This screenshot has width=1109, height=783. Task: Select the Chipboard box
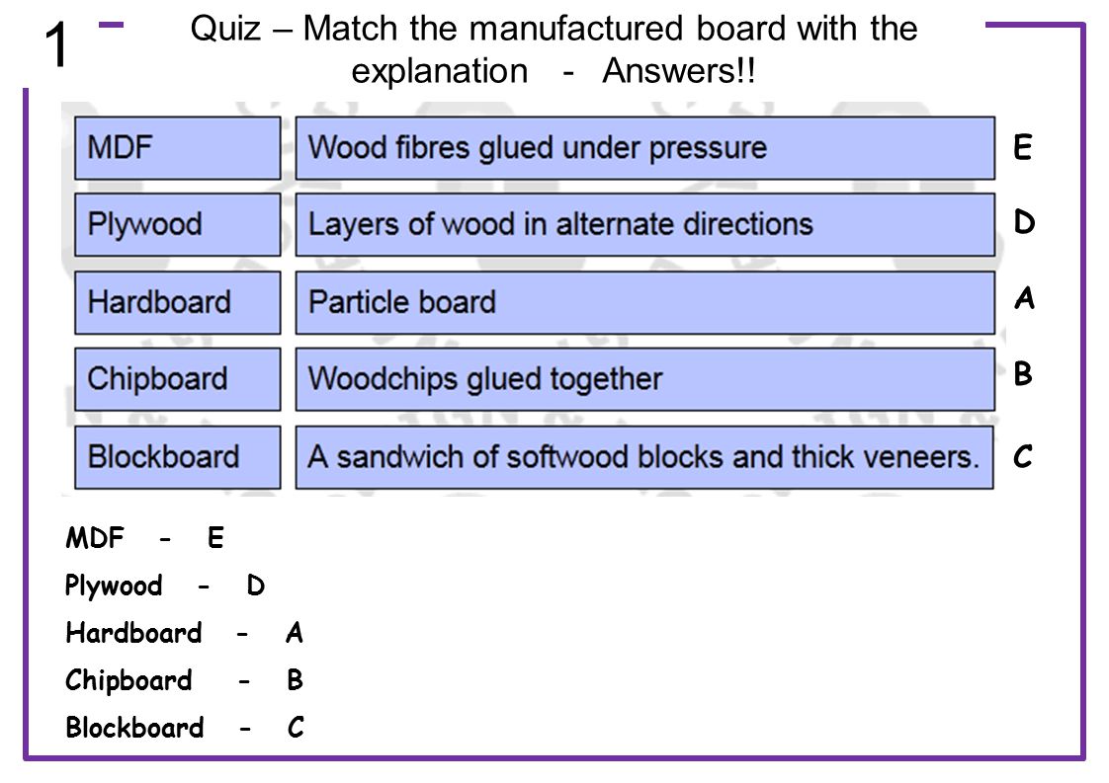[178, 379]
